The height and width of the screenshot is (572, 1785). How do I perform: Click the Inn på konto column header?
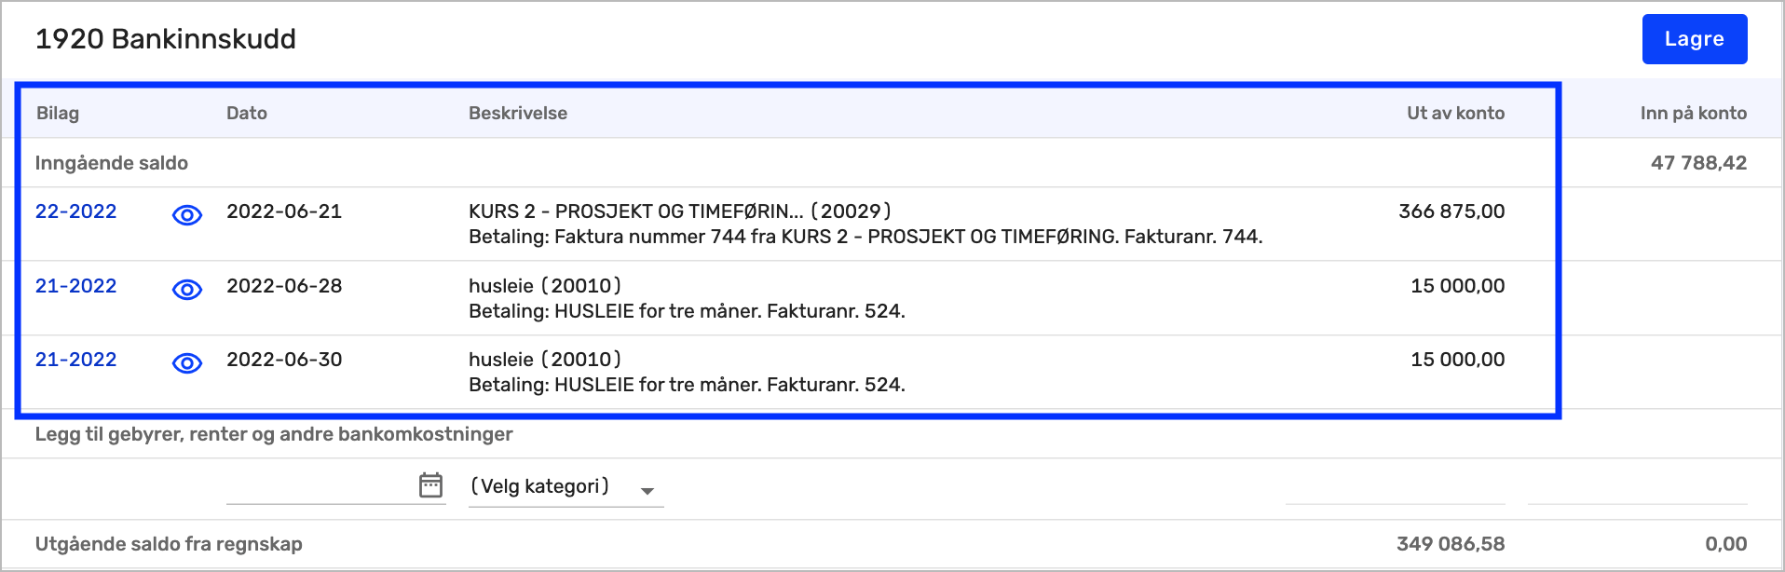[1693, 113]
